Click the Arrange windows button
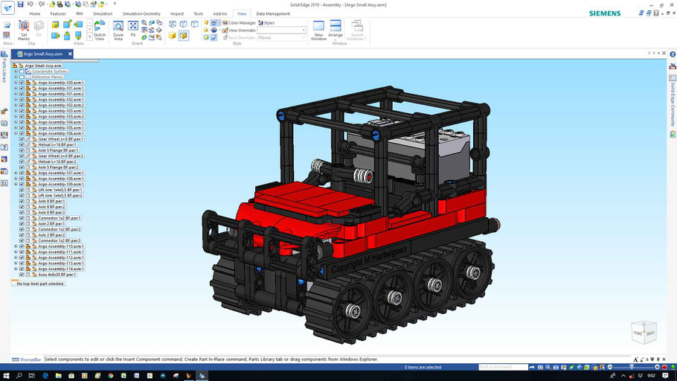 click(336, 31)
